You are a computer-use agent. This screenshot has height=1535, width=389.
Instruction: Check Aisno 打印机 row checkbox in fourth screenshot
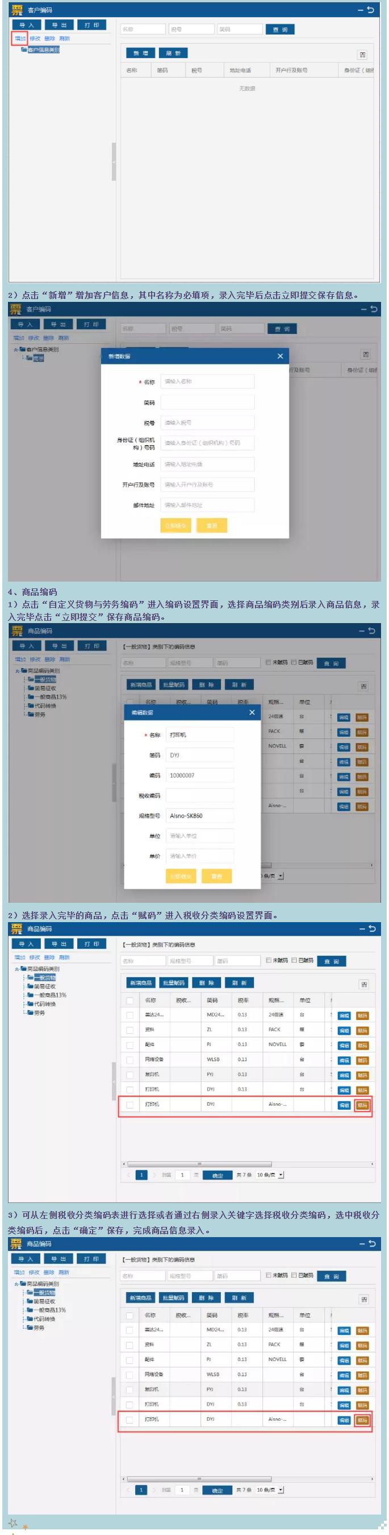(x=129, y=1105)
